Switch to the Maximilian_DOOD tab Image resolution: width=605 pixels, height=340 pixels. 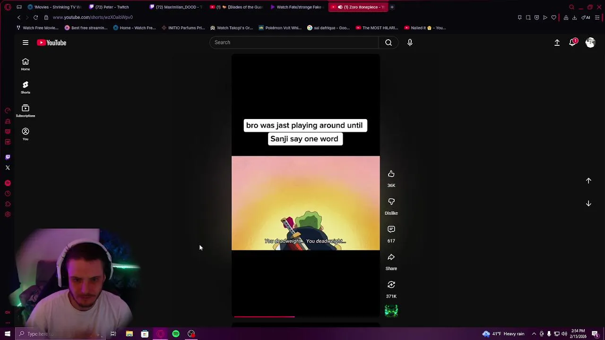point(176,7)
